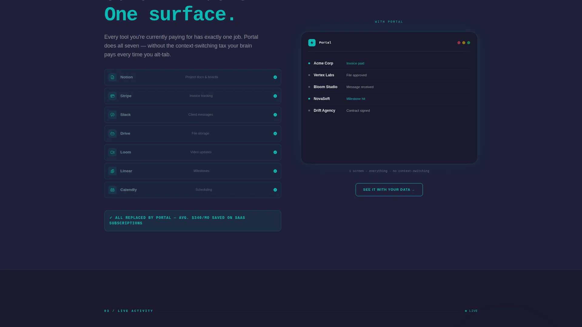
Task: Click the checkmark on the Slack row
Action: pyautogui.click(x=275, y=115)
